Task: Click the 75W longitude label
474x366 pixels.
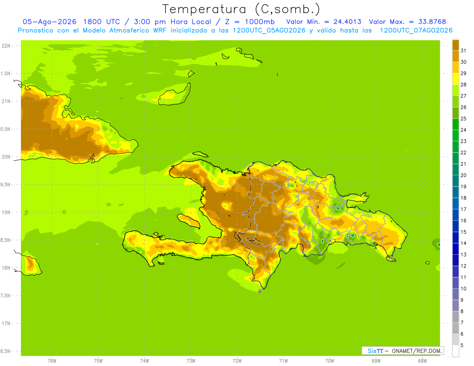Action: 98,361
